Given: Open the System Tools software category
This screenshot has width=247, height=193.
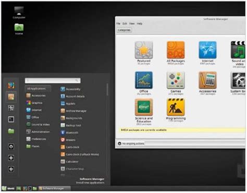Looking at the screenshot, I should [238, 83].
